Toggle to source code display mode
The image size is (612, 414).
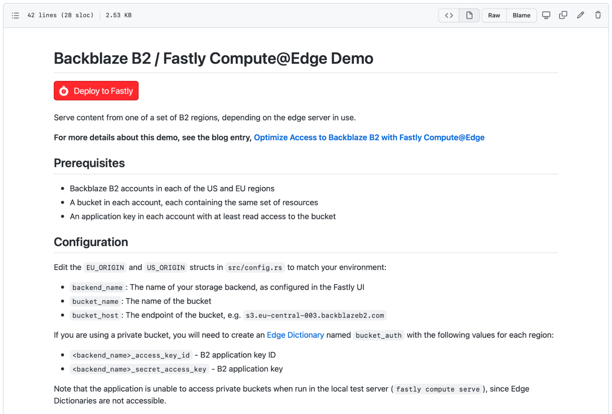pos(449,15)
